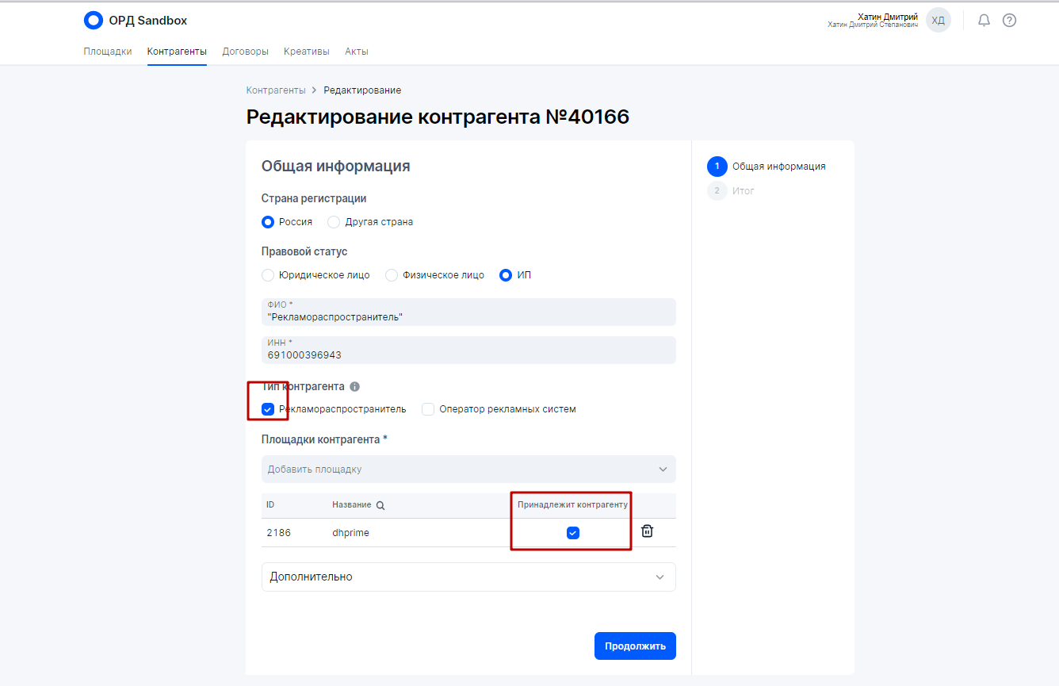The width and height of the screenshot is (1059, 686).
Task: Open the notifications bell
Action: [984, 21]
